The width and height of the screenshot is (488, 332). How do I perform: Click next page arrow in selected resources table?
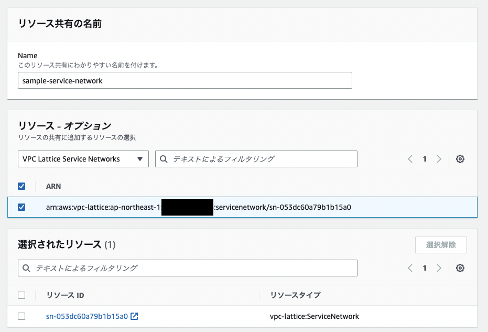439,268
